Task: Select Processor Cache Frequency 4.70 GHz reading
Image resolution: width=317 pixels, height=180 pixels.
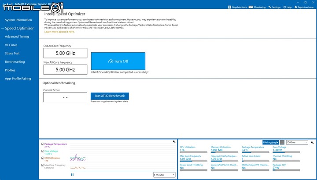Action: (x=216, y=159)
